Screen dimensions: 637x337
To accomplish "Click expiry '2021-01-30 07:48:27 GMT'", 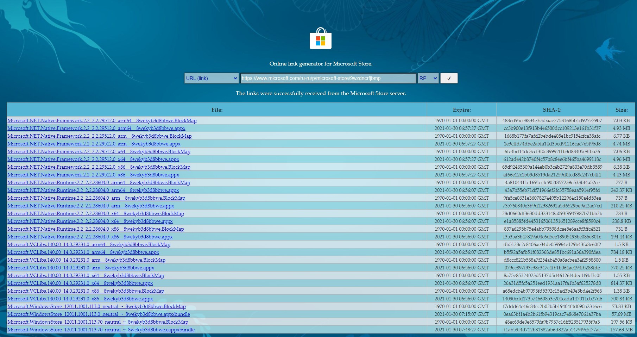I will click(x=462, y=330).
